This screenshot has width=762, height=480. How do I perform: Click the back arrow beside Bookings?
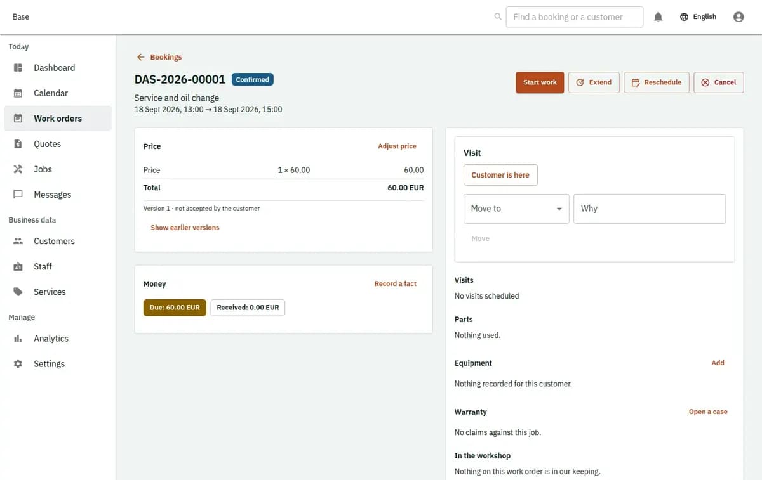click(141, 57)
